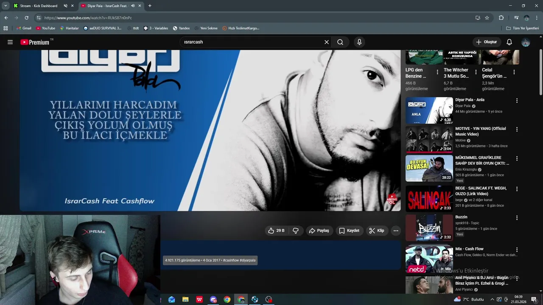Open weather widget 7°C Bulutlu

[469, 299]
